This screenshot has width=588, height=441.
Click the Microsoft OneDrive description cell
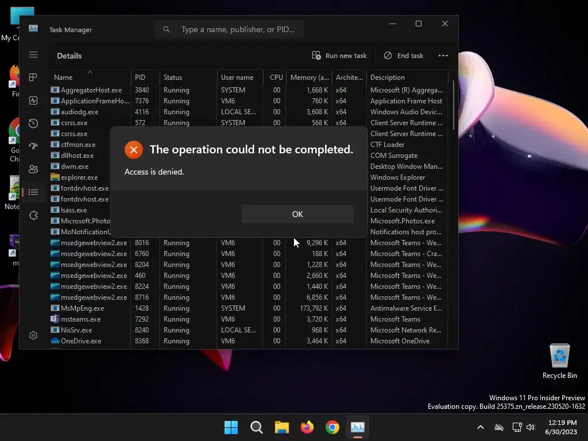coord(400,341)
